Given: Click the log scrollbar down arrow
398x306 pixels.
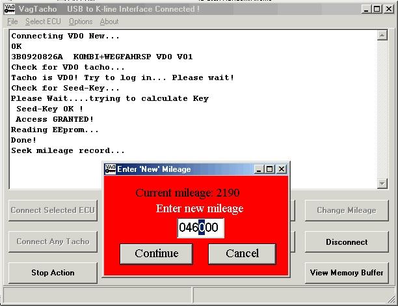Looking at the screenshot, I should 382,183.
